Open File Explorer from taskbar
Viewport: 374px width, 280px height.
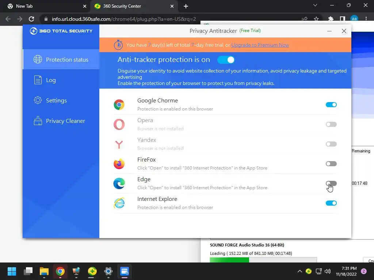point(44,271)
